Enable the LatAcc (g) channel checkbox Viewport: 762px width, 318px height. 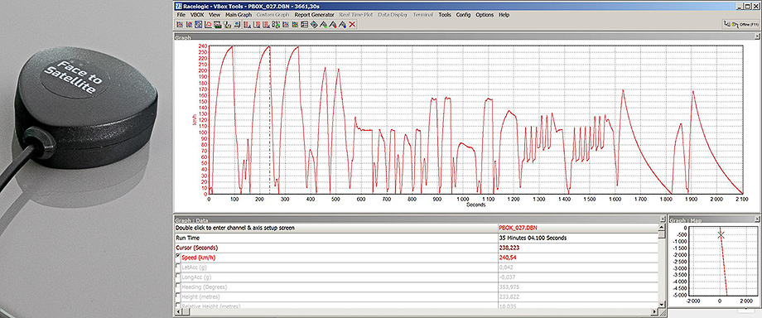coord(178,266)
